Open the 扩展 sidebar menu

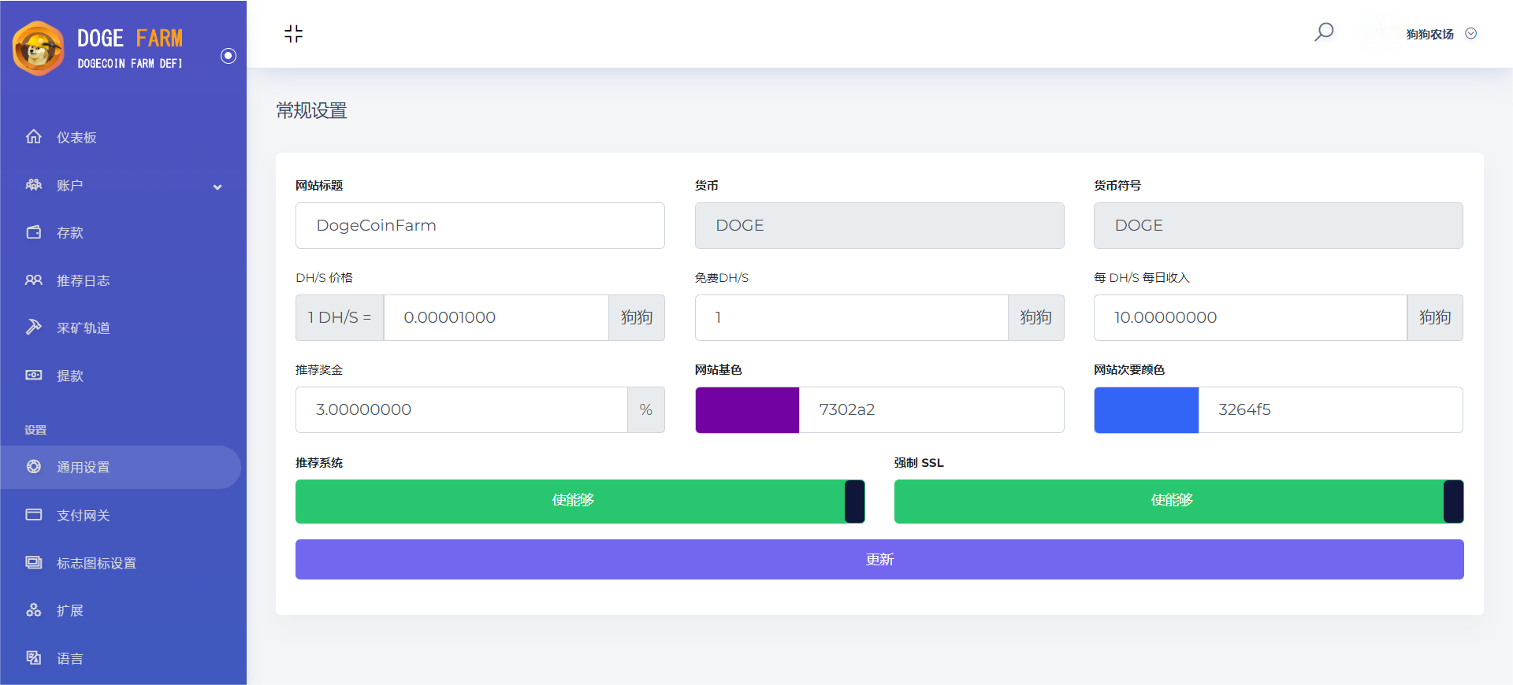tap(69, 611)
